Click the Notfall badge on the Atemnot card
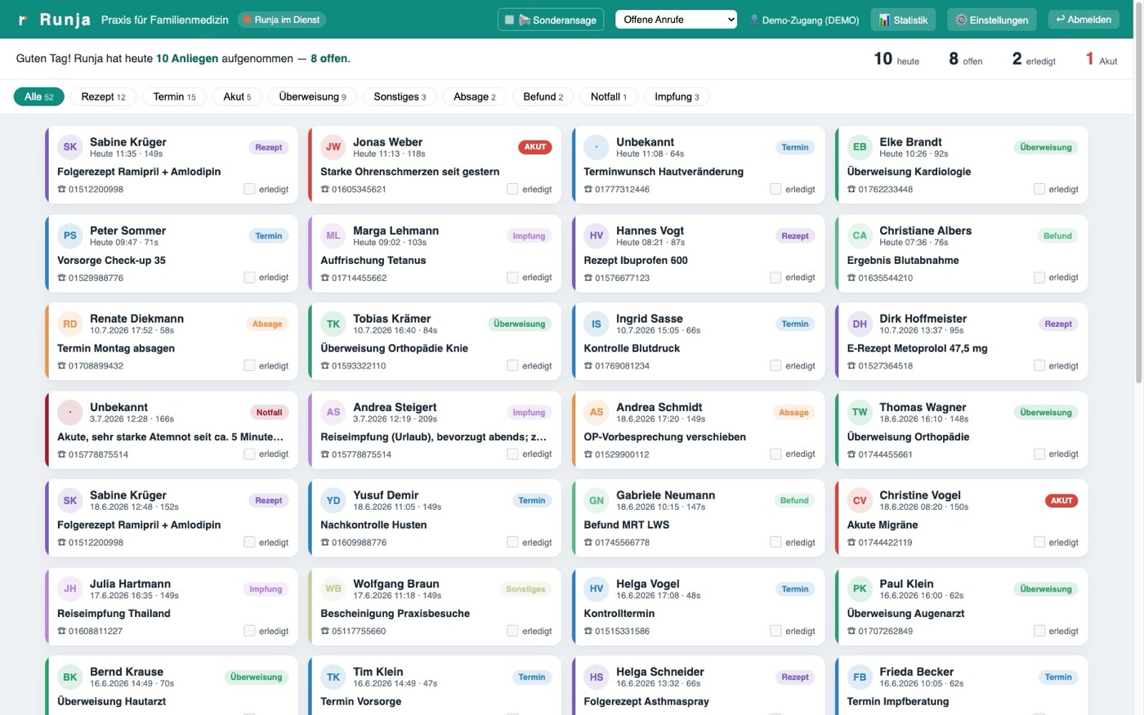Screen dimensions: 1144x715 pos(269,413)
